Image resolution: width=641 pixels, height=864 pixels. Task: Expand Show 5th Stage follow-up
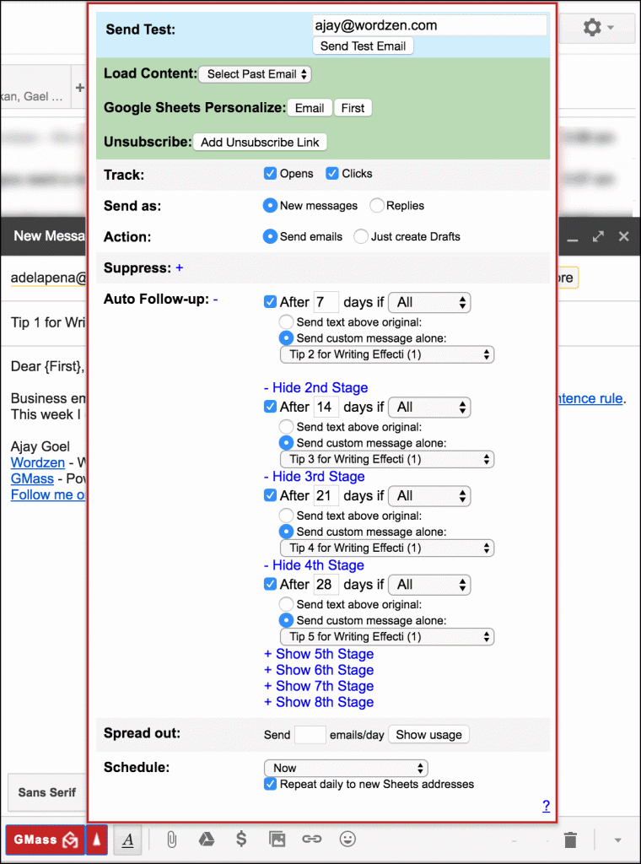coord(319,654)
